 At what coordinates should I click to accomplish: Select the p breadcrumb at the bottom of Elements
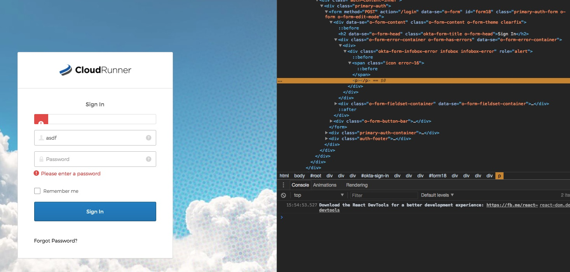pos(499,176)
